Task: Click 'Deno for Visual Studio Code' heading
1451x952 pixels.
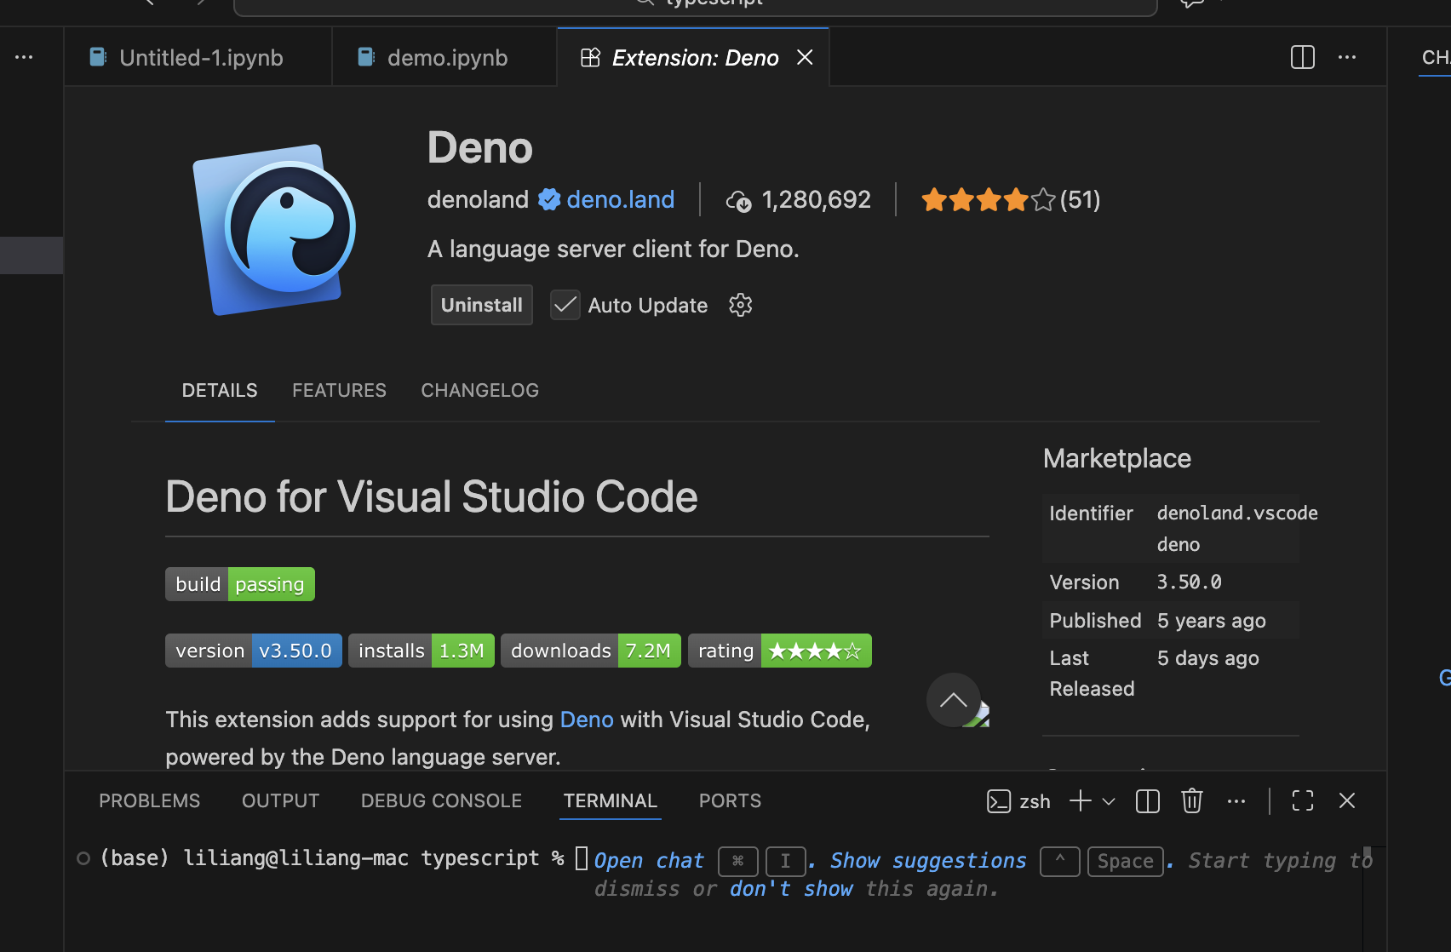Action: click(432, 496)
